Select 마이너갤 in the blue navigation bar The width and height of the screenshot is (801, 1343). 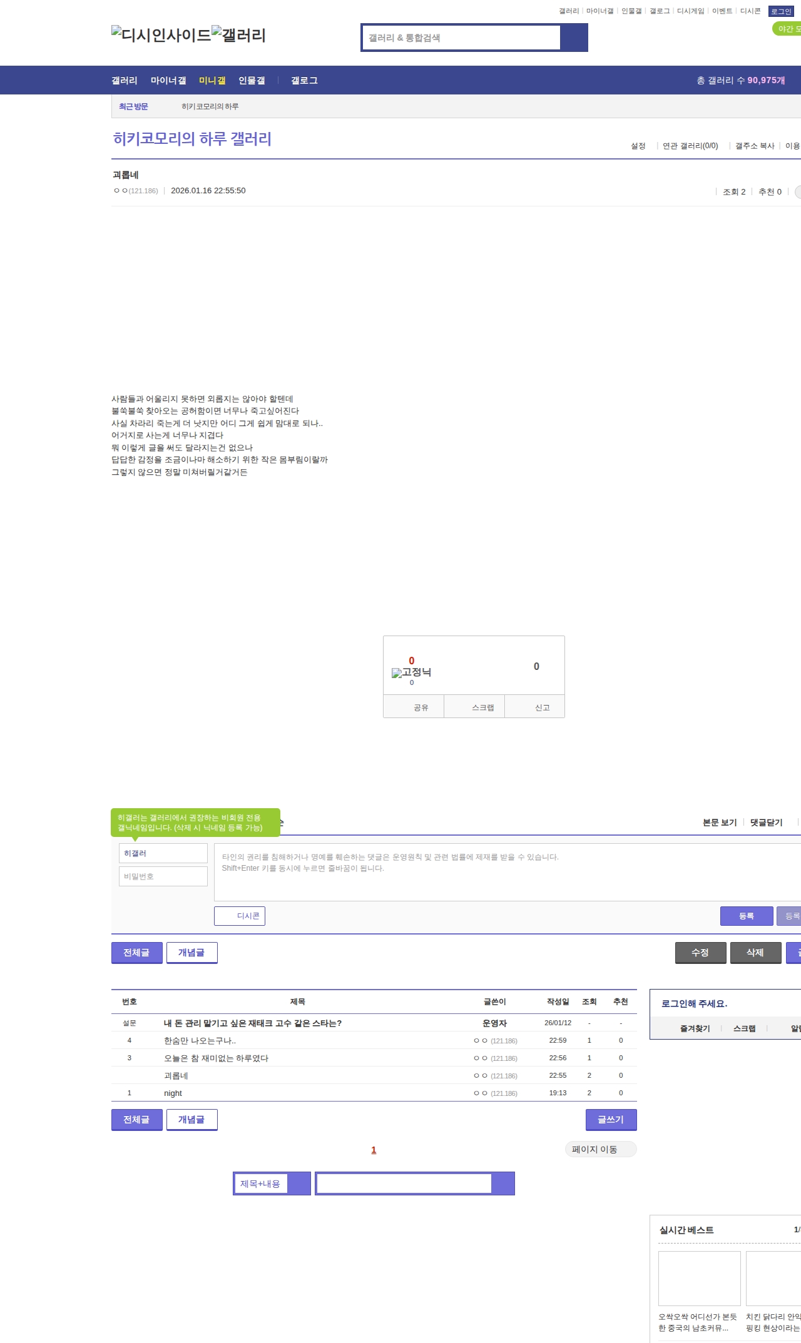coord(168,80)
